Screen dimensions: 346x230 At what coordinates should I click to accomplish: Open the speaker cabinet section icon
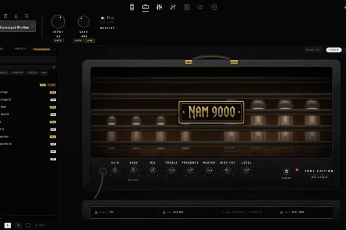[x=187, y=7]
